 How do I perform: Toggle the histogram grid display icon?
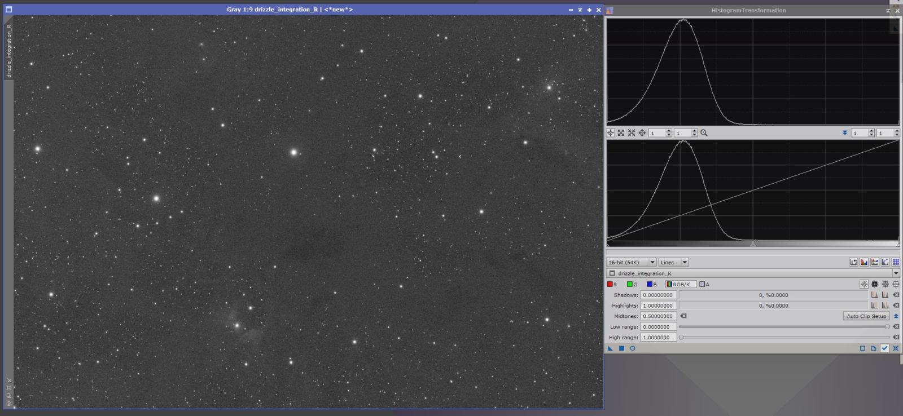tap(896, 262)
